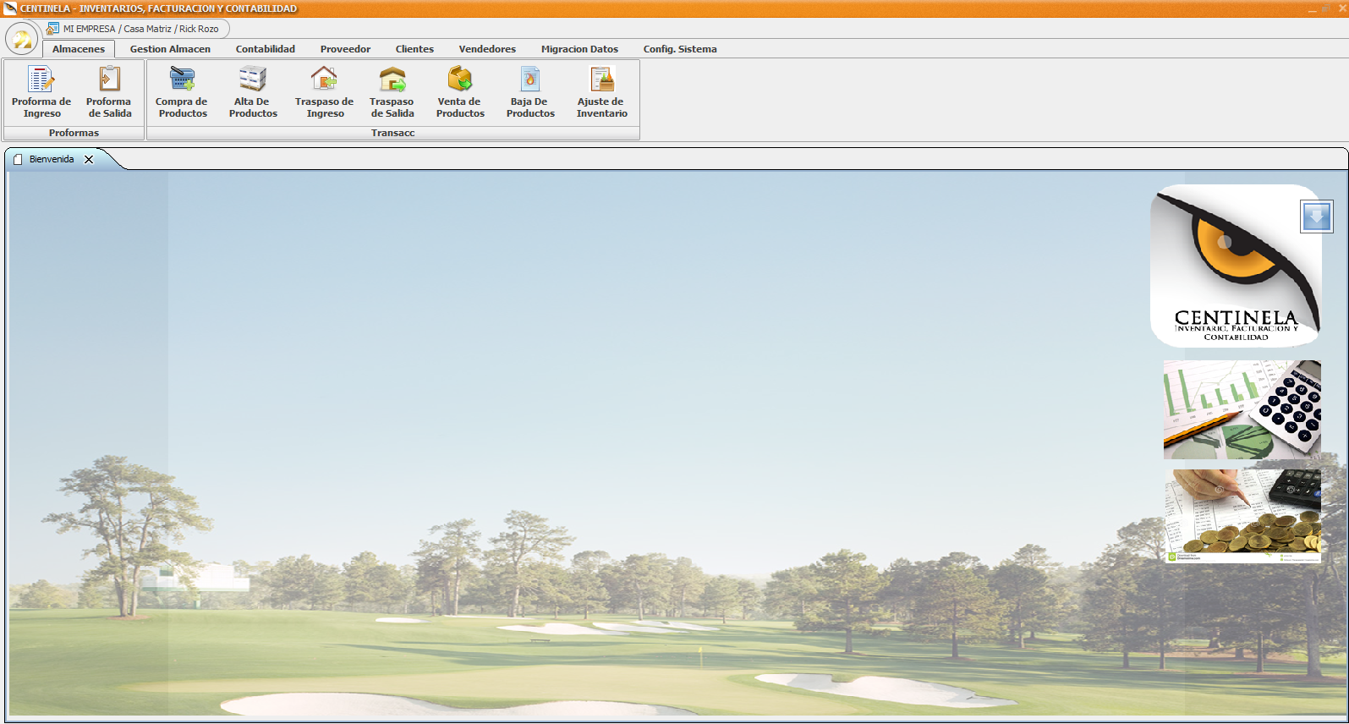Launch Compra de Productos
1349x724 pixels.
coord(182,92)
